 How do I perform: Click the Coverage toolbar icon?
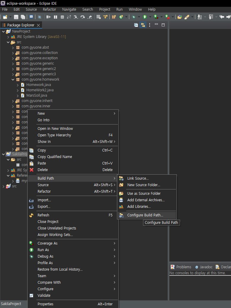click(156, 17)
